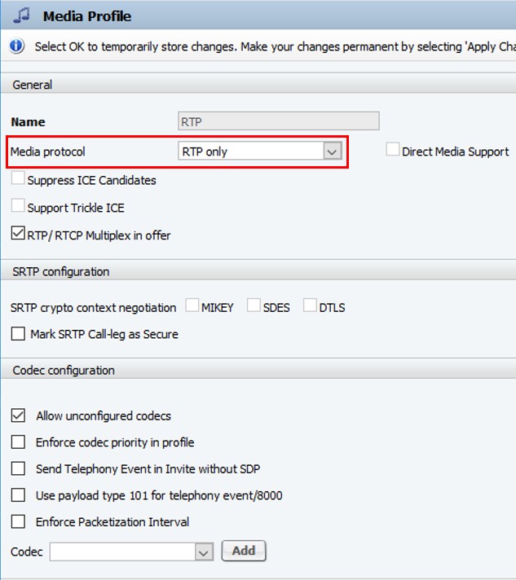Click the Name field containing RTP

coord(278,121)
